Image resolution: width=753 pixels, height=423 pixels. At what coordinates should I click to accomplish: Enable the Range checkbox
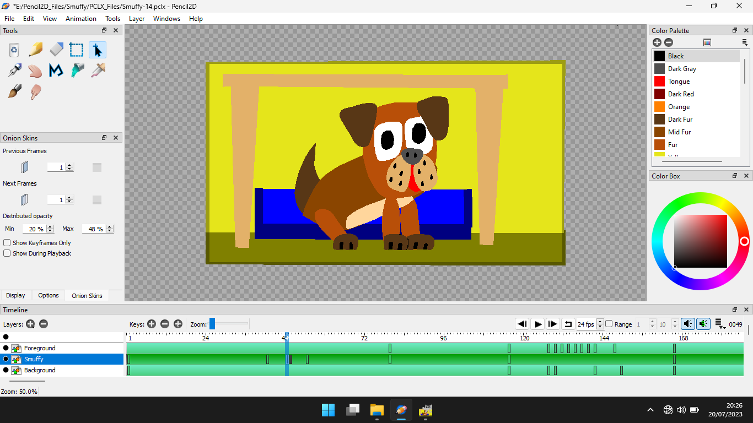click(x=609, y=324)
